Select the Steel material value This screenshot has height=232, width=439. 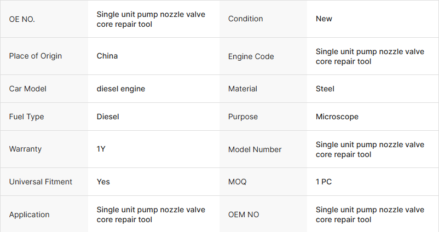(x=325, y=89)
